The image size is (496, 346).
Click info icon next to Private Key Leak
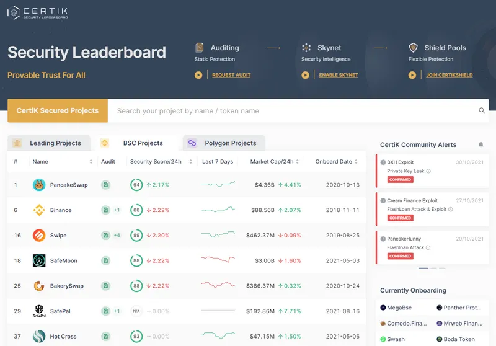click(428, 171)
